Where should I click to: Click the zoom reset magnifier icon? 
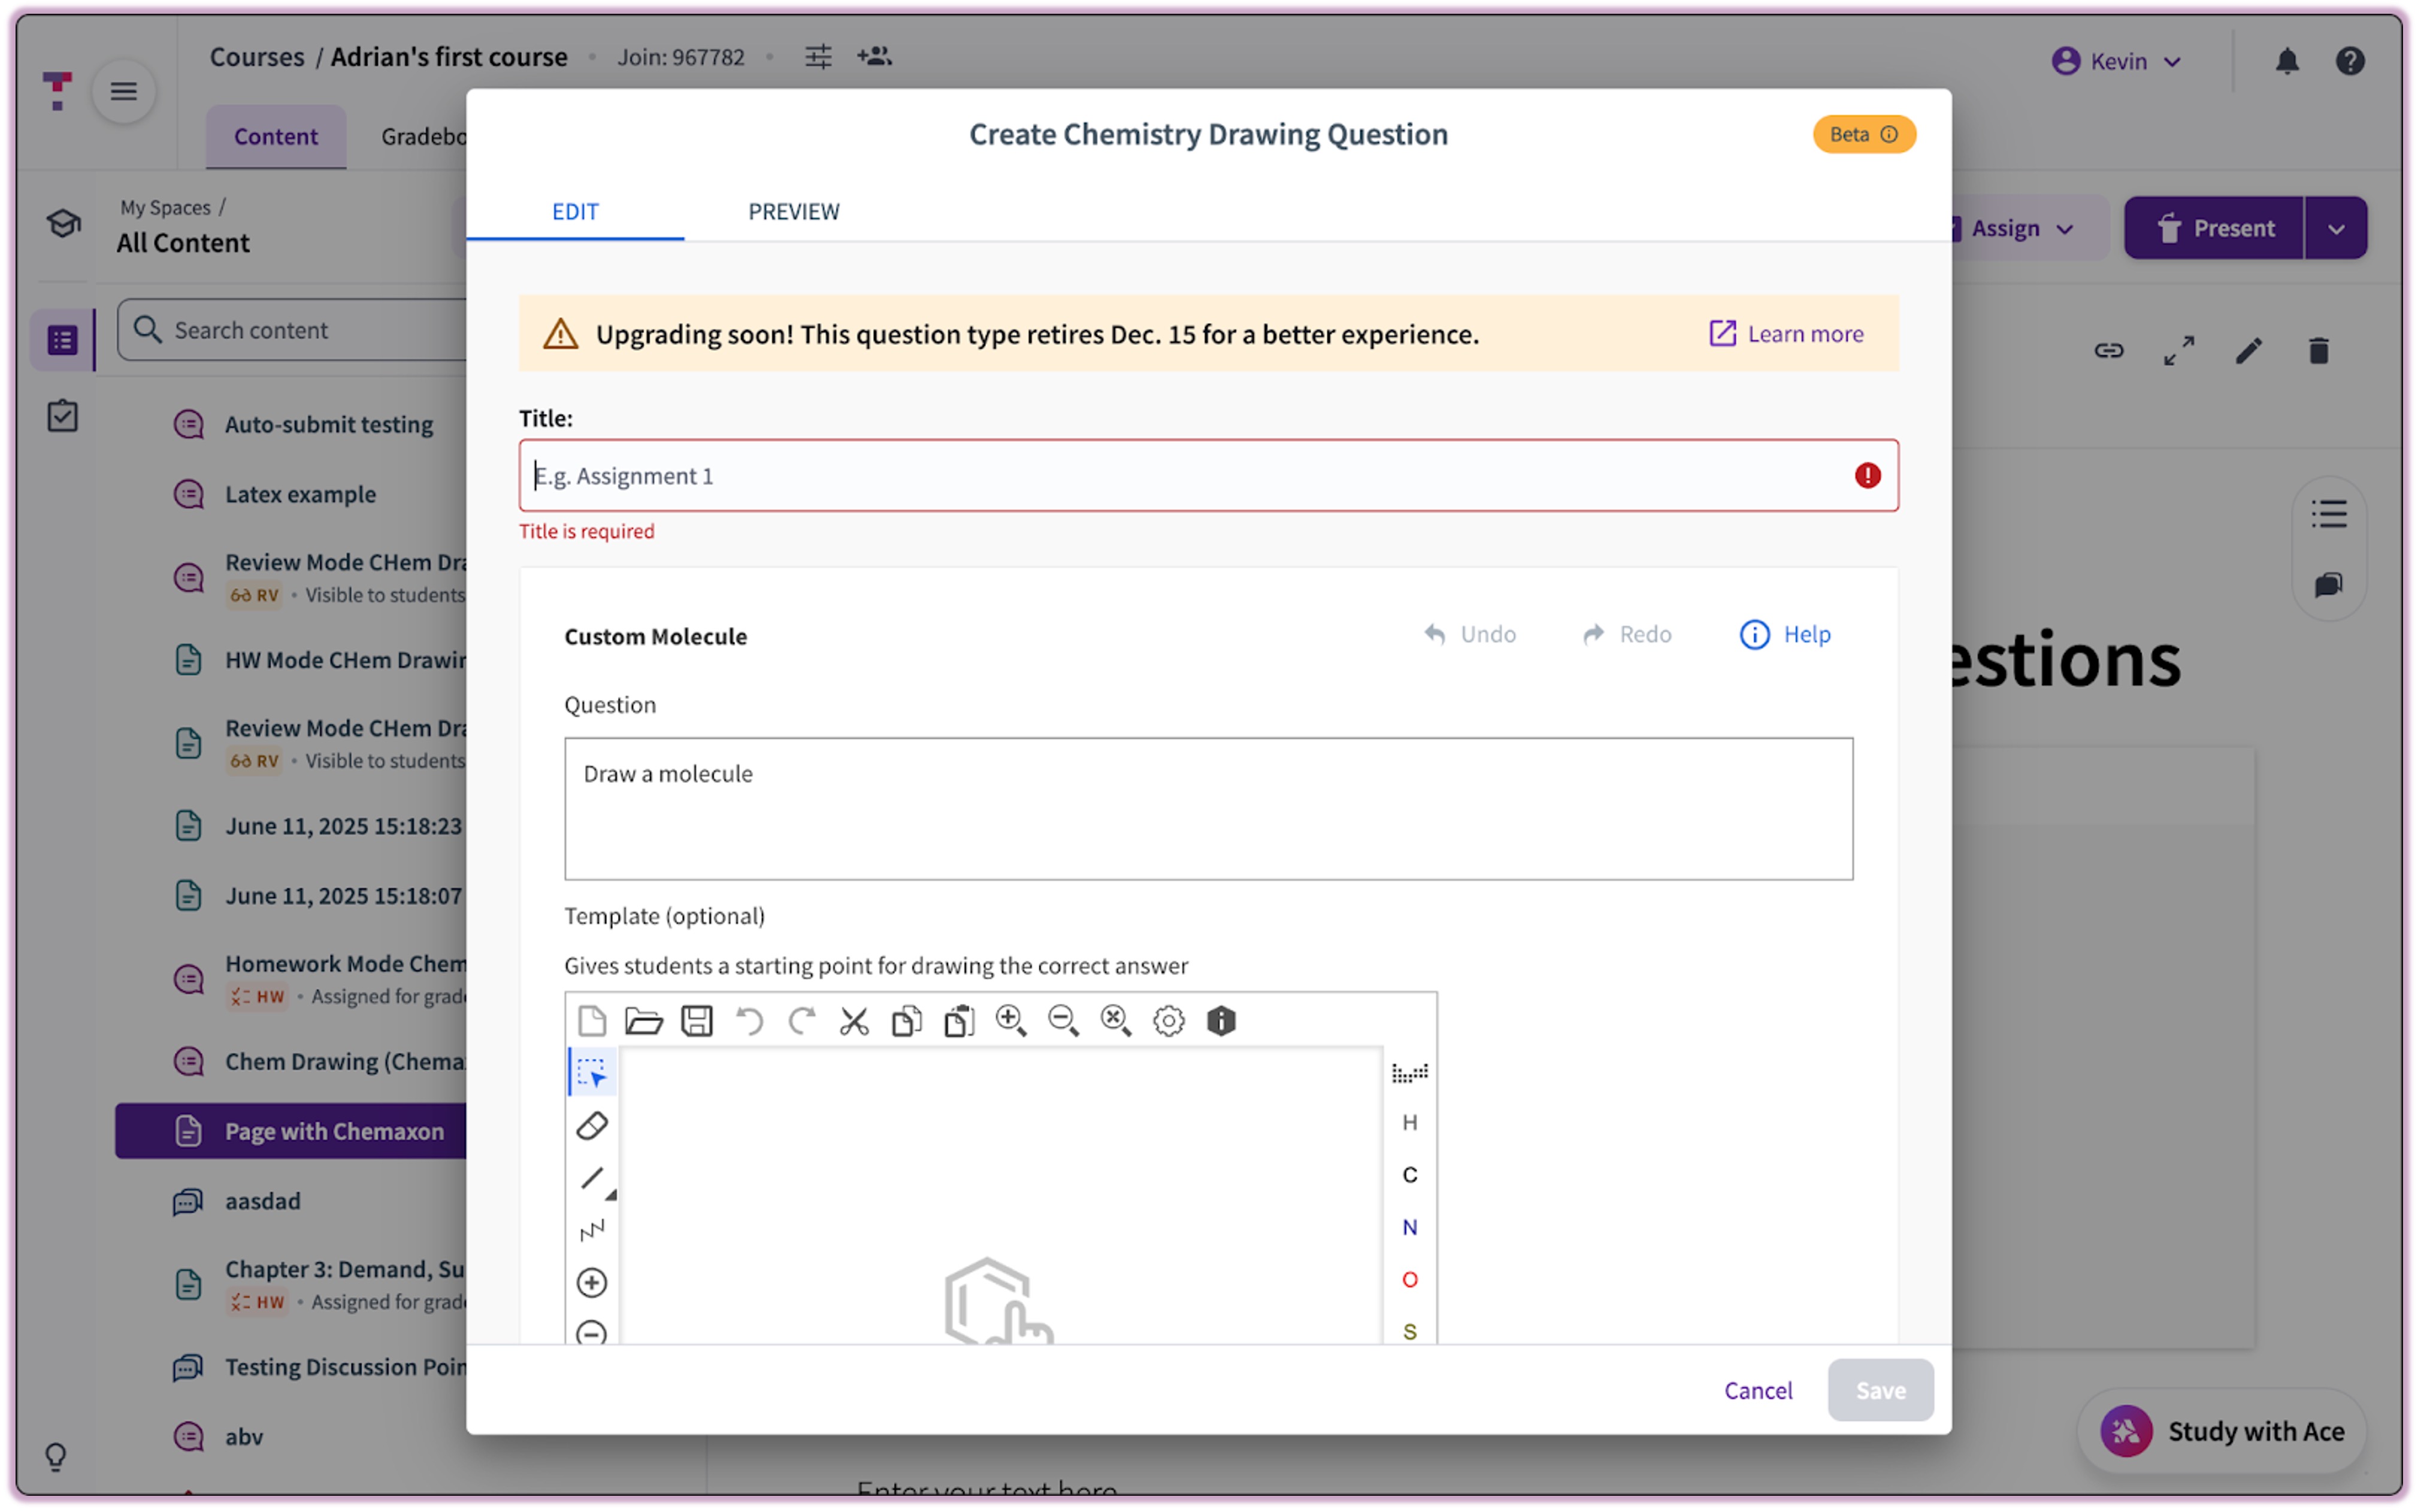[1116, 1021]
